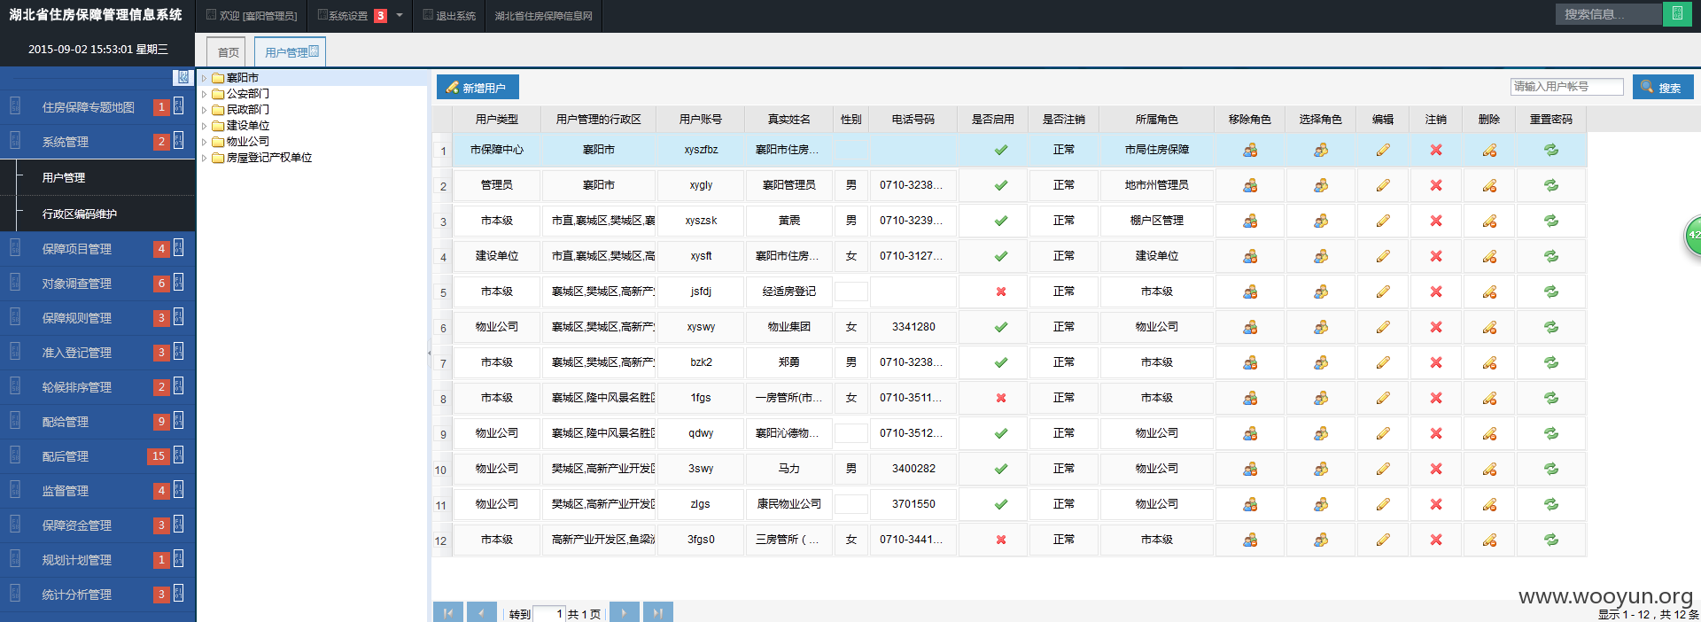
Task: Go to first page pager icon
Action: click(x=448, y=612)
